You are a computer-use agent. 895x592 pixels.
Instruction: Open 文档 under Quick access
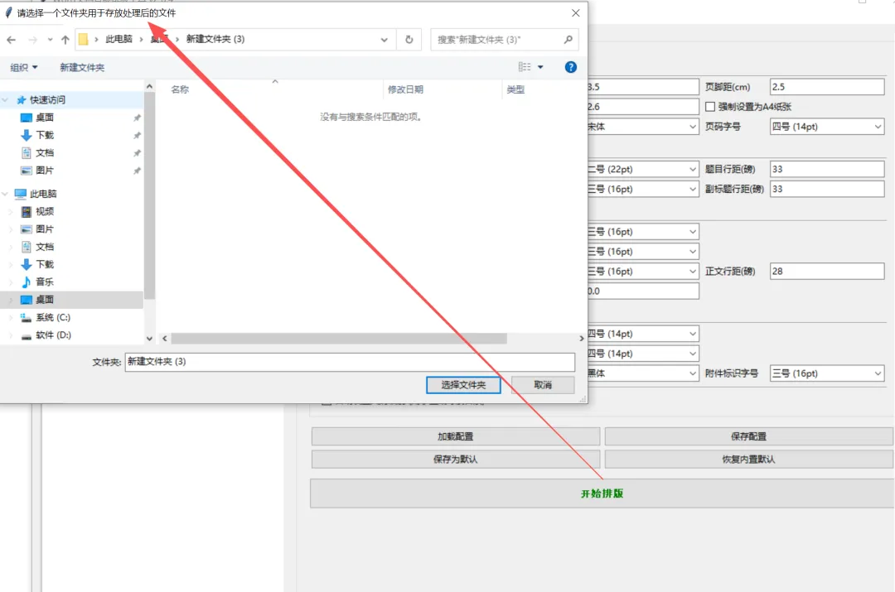[x=45, y=153]
